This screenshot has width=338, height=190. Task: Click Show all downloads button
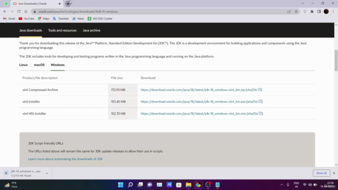[x=322, y=173]
